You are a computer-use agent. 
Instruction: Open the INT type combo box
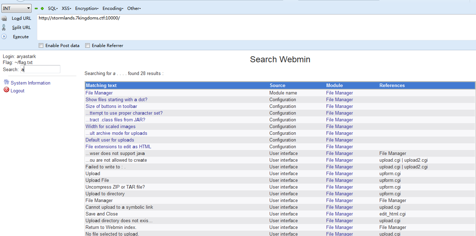click(17, 8)
